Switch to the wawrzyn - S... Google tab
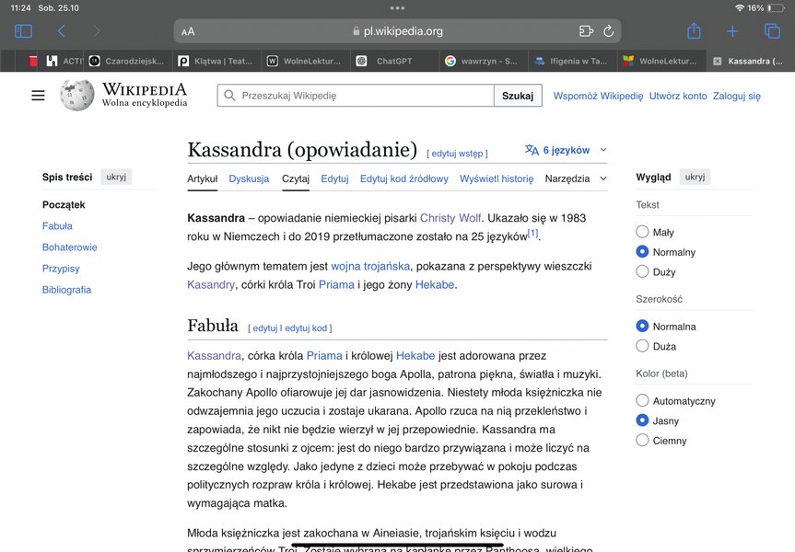795x552 pixels. (484, 62)
